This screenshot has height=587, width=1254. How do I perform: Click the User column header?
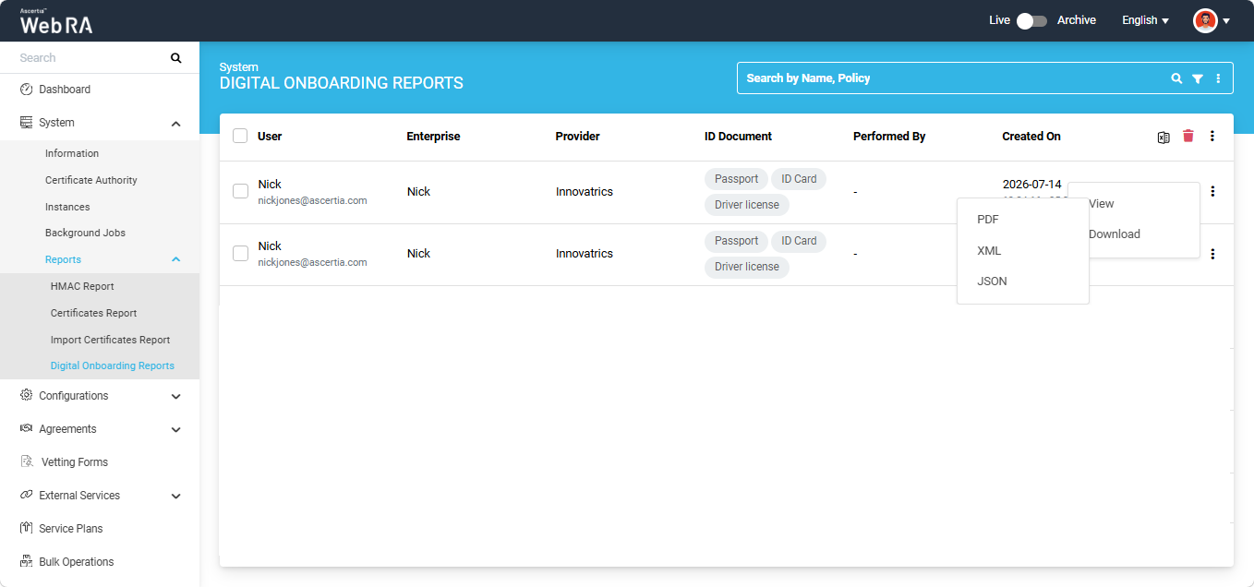coord(270,137)
